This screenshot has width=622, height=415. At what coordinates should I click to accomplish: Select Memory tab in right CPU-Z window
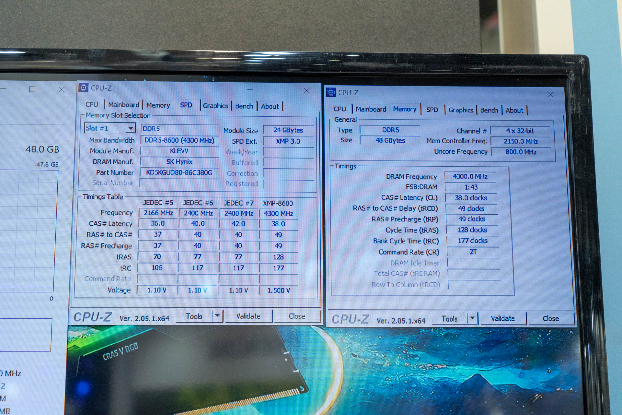[x=405, y=109]
